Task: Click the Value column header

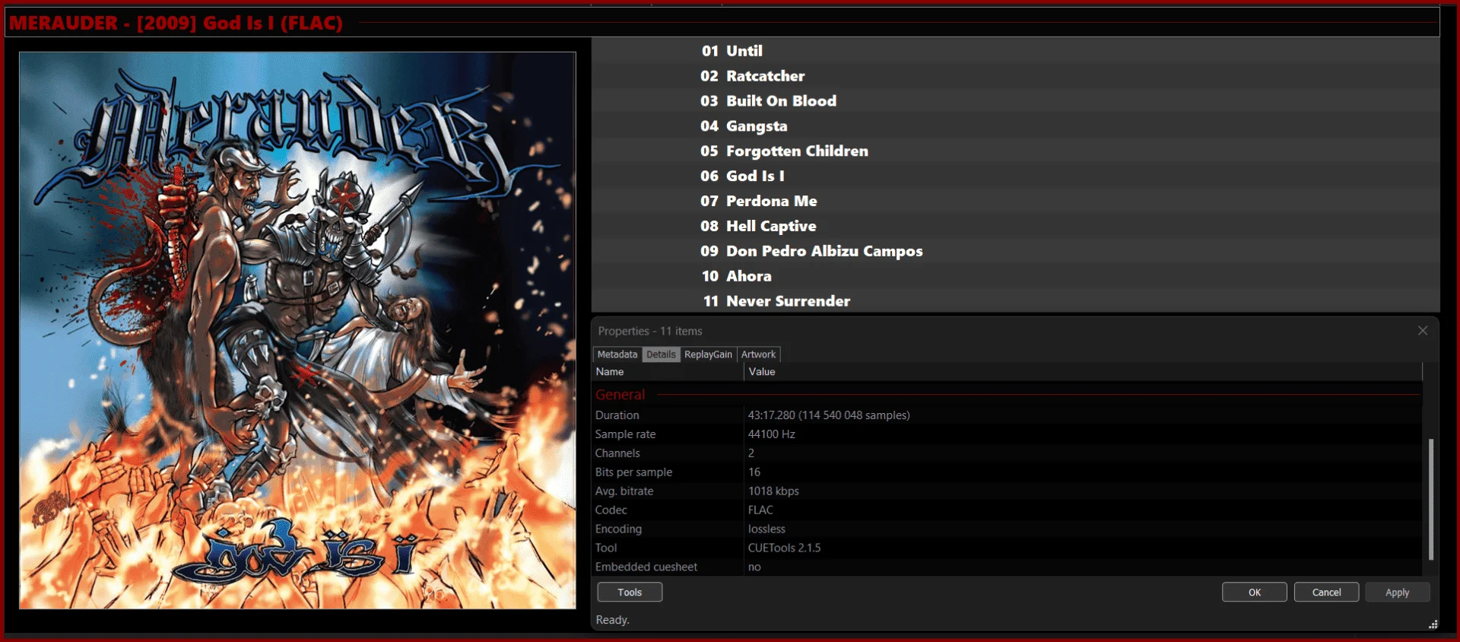Action: tap(1083, 372)
